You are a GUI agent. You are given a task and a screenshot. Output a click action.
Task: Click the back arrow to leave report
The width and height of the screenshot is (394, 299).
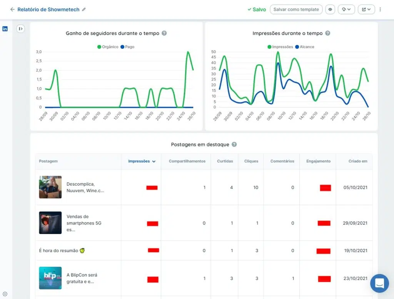pos(13,9)
